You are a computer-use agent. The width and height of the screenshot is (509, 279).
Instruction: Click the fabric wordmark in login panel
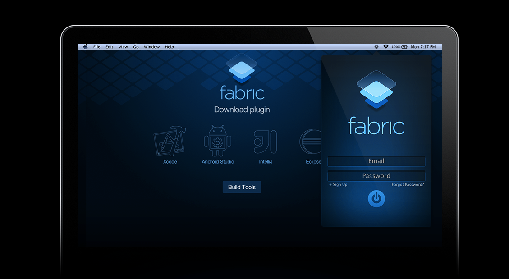pyautogui.click(x=376, y=126)
